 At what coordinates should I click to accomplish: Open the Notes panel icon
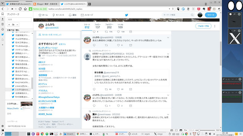pos(3,24)
